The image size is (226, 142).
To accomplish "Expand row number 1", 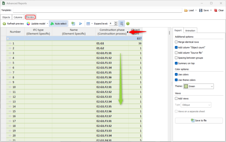I will 10,43.
